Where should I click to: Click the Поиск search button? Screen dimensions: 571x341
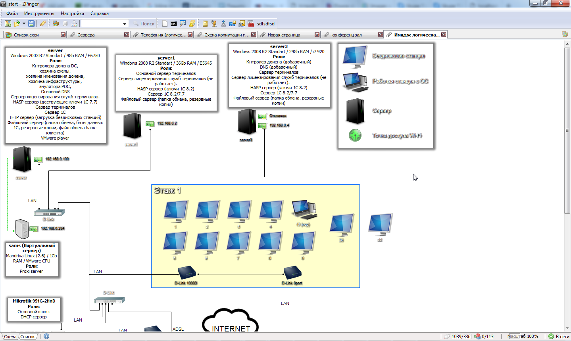144,24
